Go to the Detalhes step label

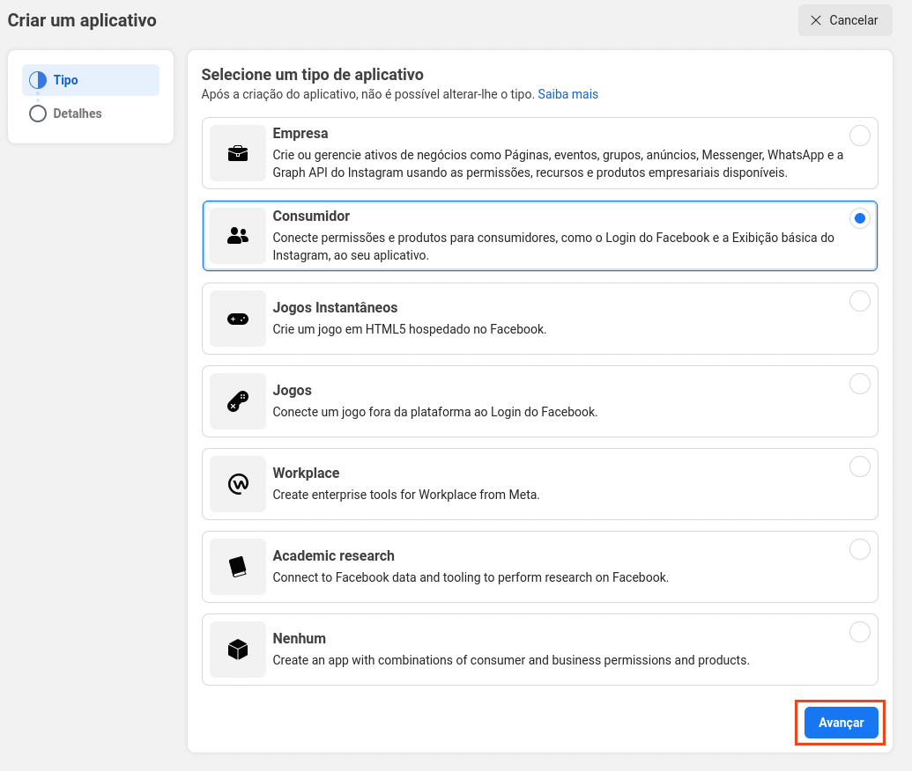[78, 114]
